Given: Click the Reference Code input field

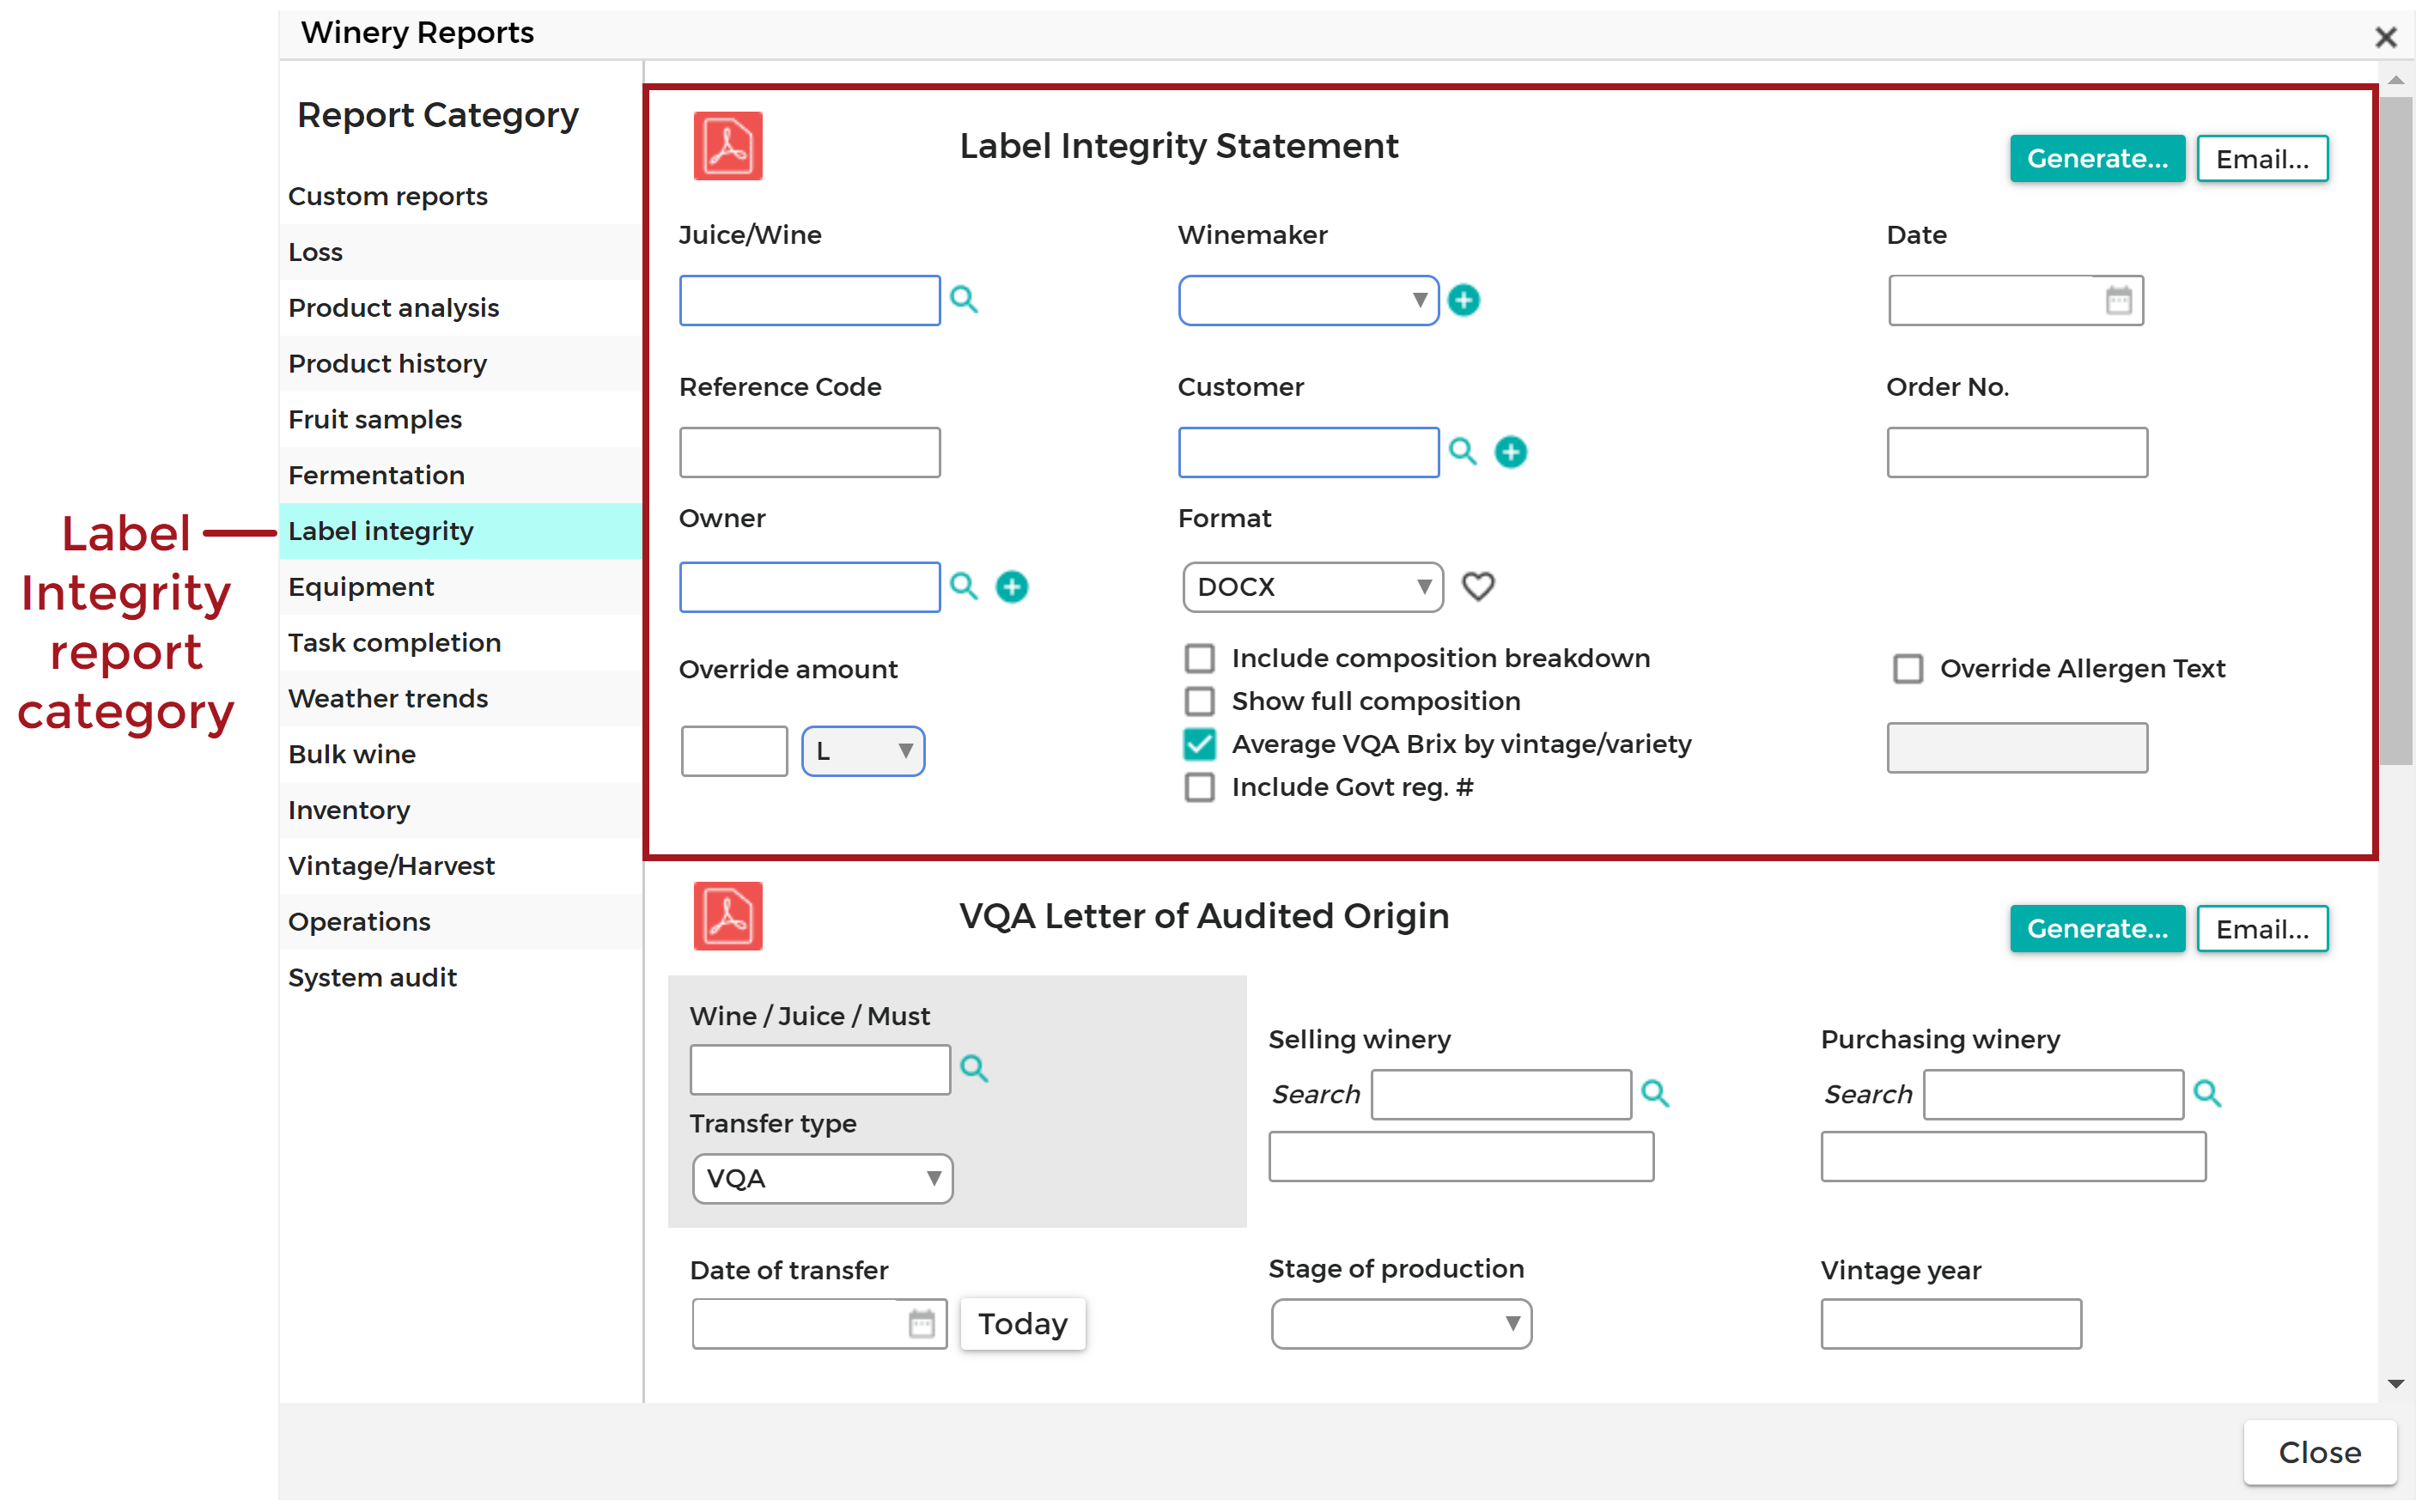Looking at the screenshot, I should click(x=809, y=452).
